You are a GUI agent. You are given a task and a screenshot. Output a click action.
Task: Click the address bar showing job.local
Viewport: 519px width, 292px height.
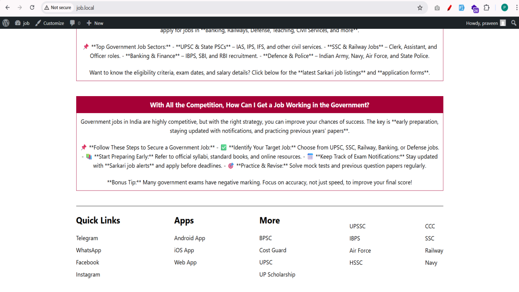pyautogui.click(x=243, y=8)
